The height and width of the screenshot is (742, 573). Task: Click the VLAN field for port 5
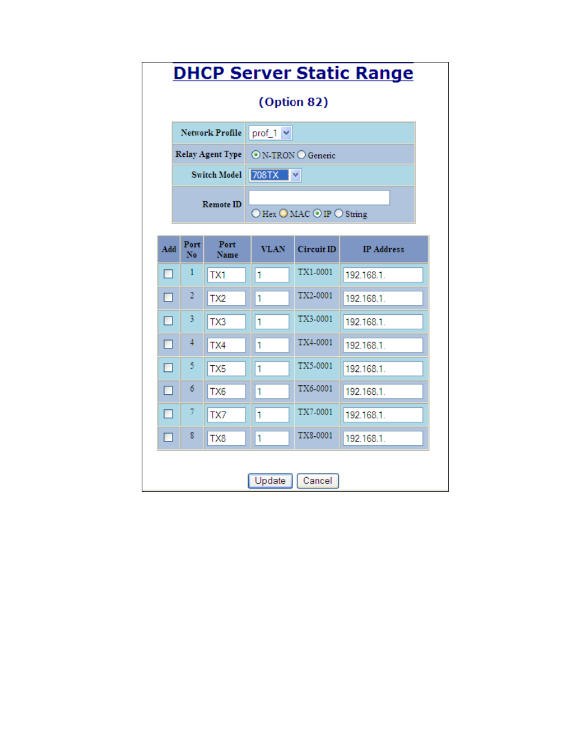coord(272,369)
